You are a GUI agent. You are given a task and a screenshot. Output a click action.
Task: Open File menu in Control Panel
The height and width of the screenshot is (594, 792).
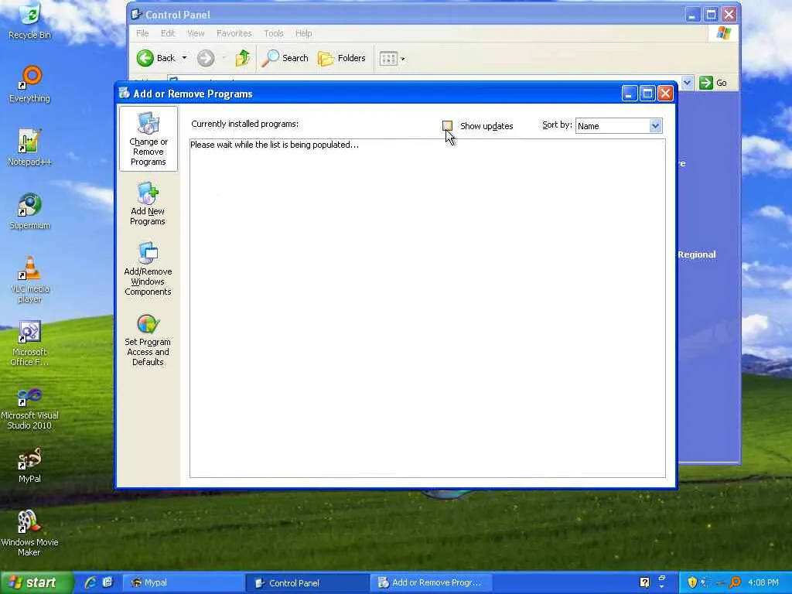tap(142, 33)
